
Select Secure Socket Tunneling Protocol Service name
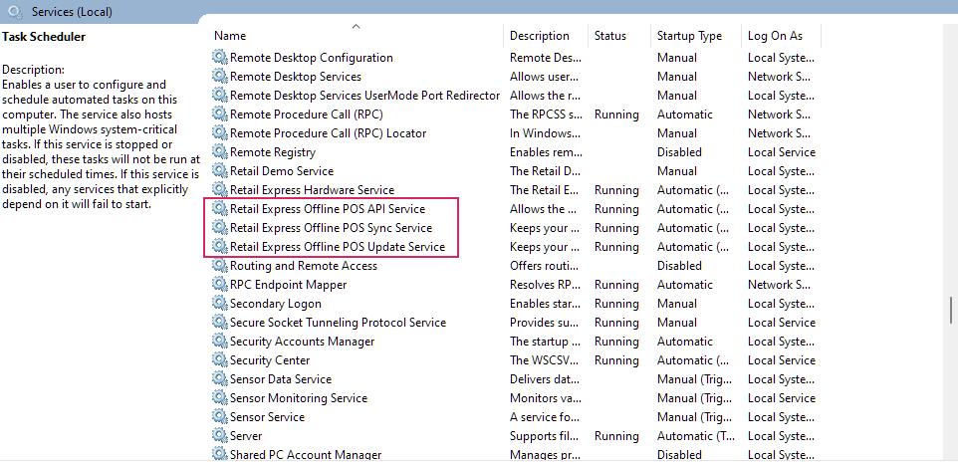(x=338, y=323)
